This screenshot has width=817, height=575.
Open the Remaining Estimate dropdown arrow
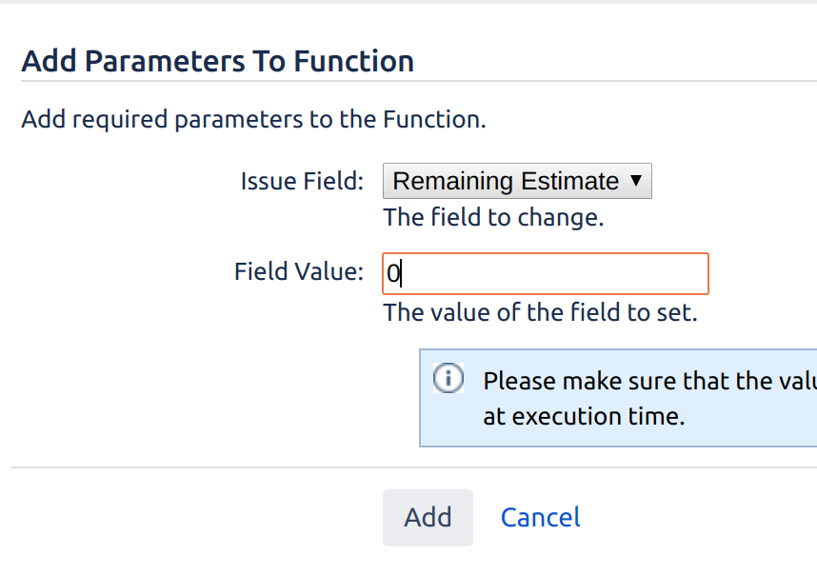point(636,180)
